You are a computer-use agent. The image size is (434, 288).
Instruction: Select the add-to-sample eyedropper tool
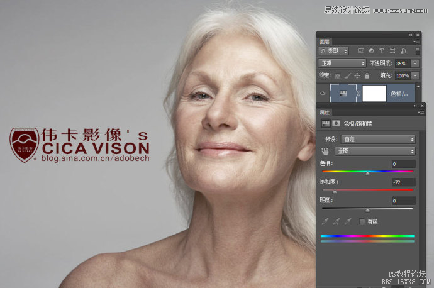pyautogui.click(x=337, y=221)
